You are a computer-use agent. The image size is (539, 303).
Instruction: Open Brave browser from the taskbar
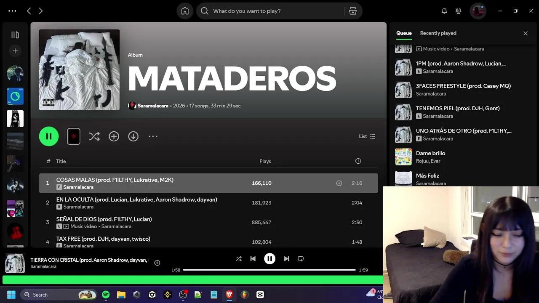tap(229, 295)
